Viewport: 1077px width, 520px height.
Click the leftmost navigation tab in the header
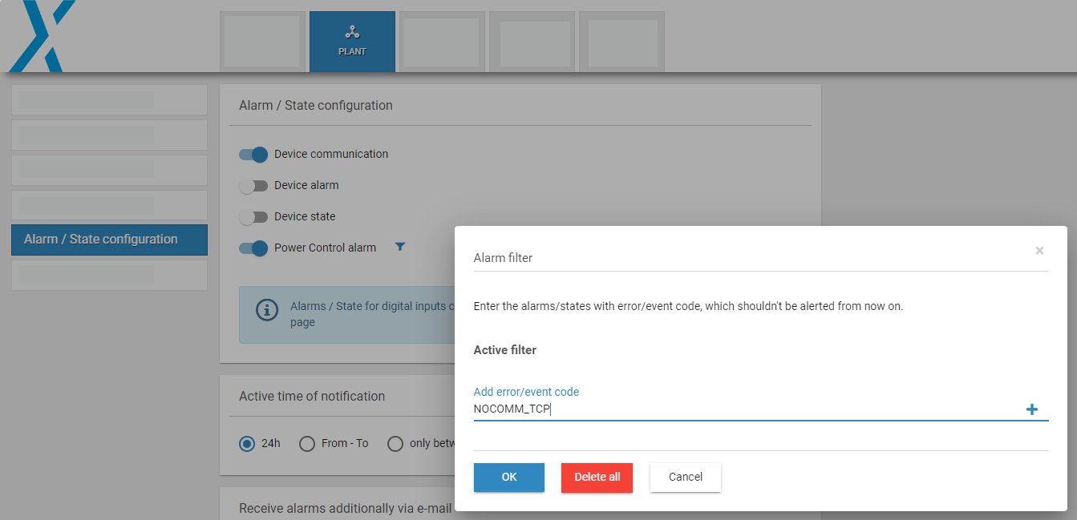262,41
